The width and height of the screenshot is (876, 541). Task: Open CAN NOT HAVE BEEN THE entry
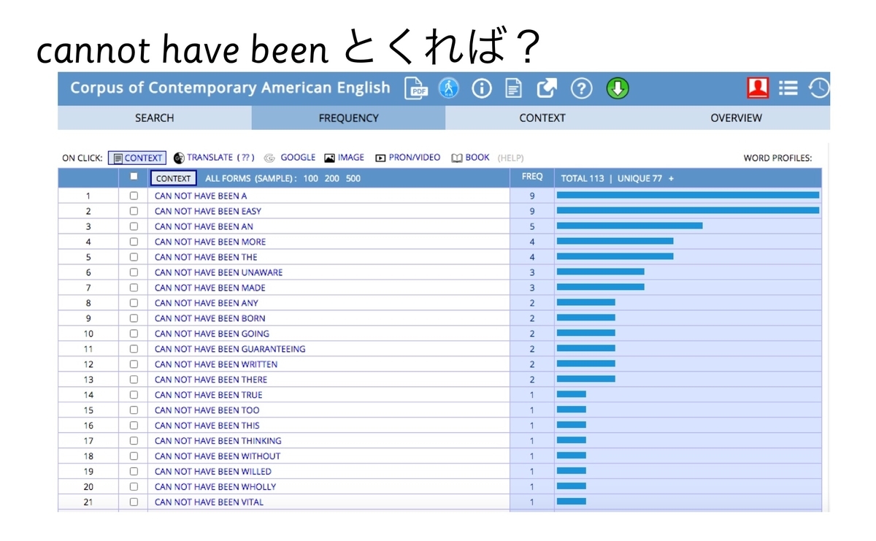[206, 257]
